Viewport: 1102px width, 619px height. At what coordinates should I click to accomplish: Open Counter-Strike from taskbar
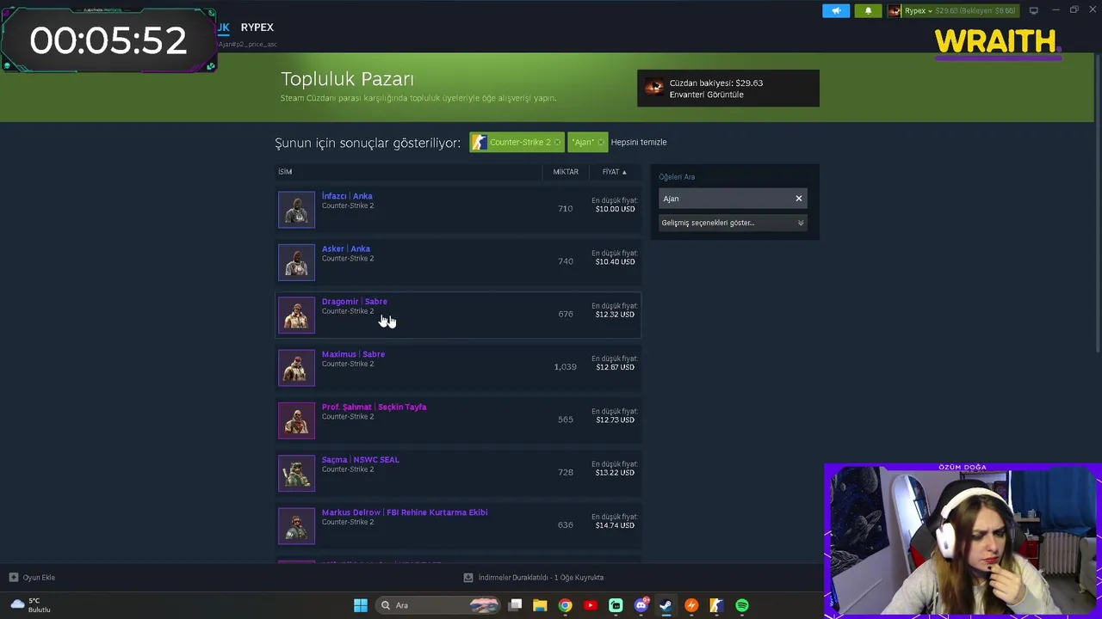[x=716, y=605]
